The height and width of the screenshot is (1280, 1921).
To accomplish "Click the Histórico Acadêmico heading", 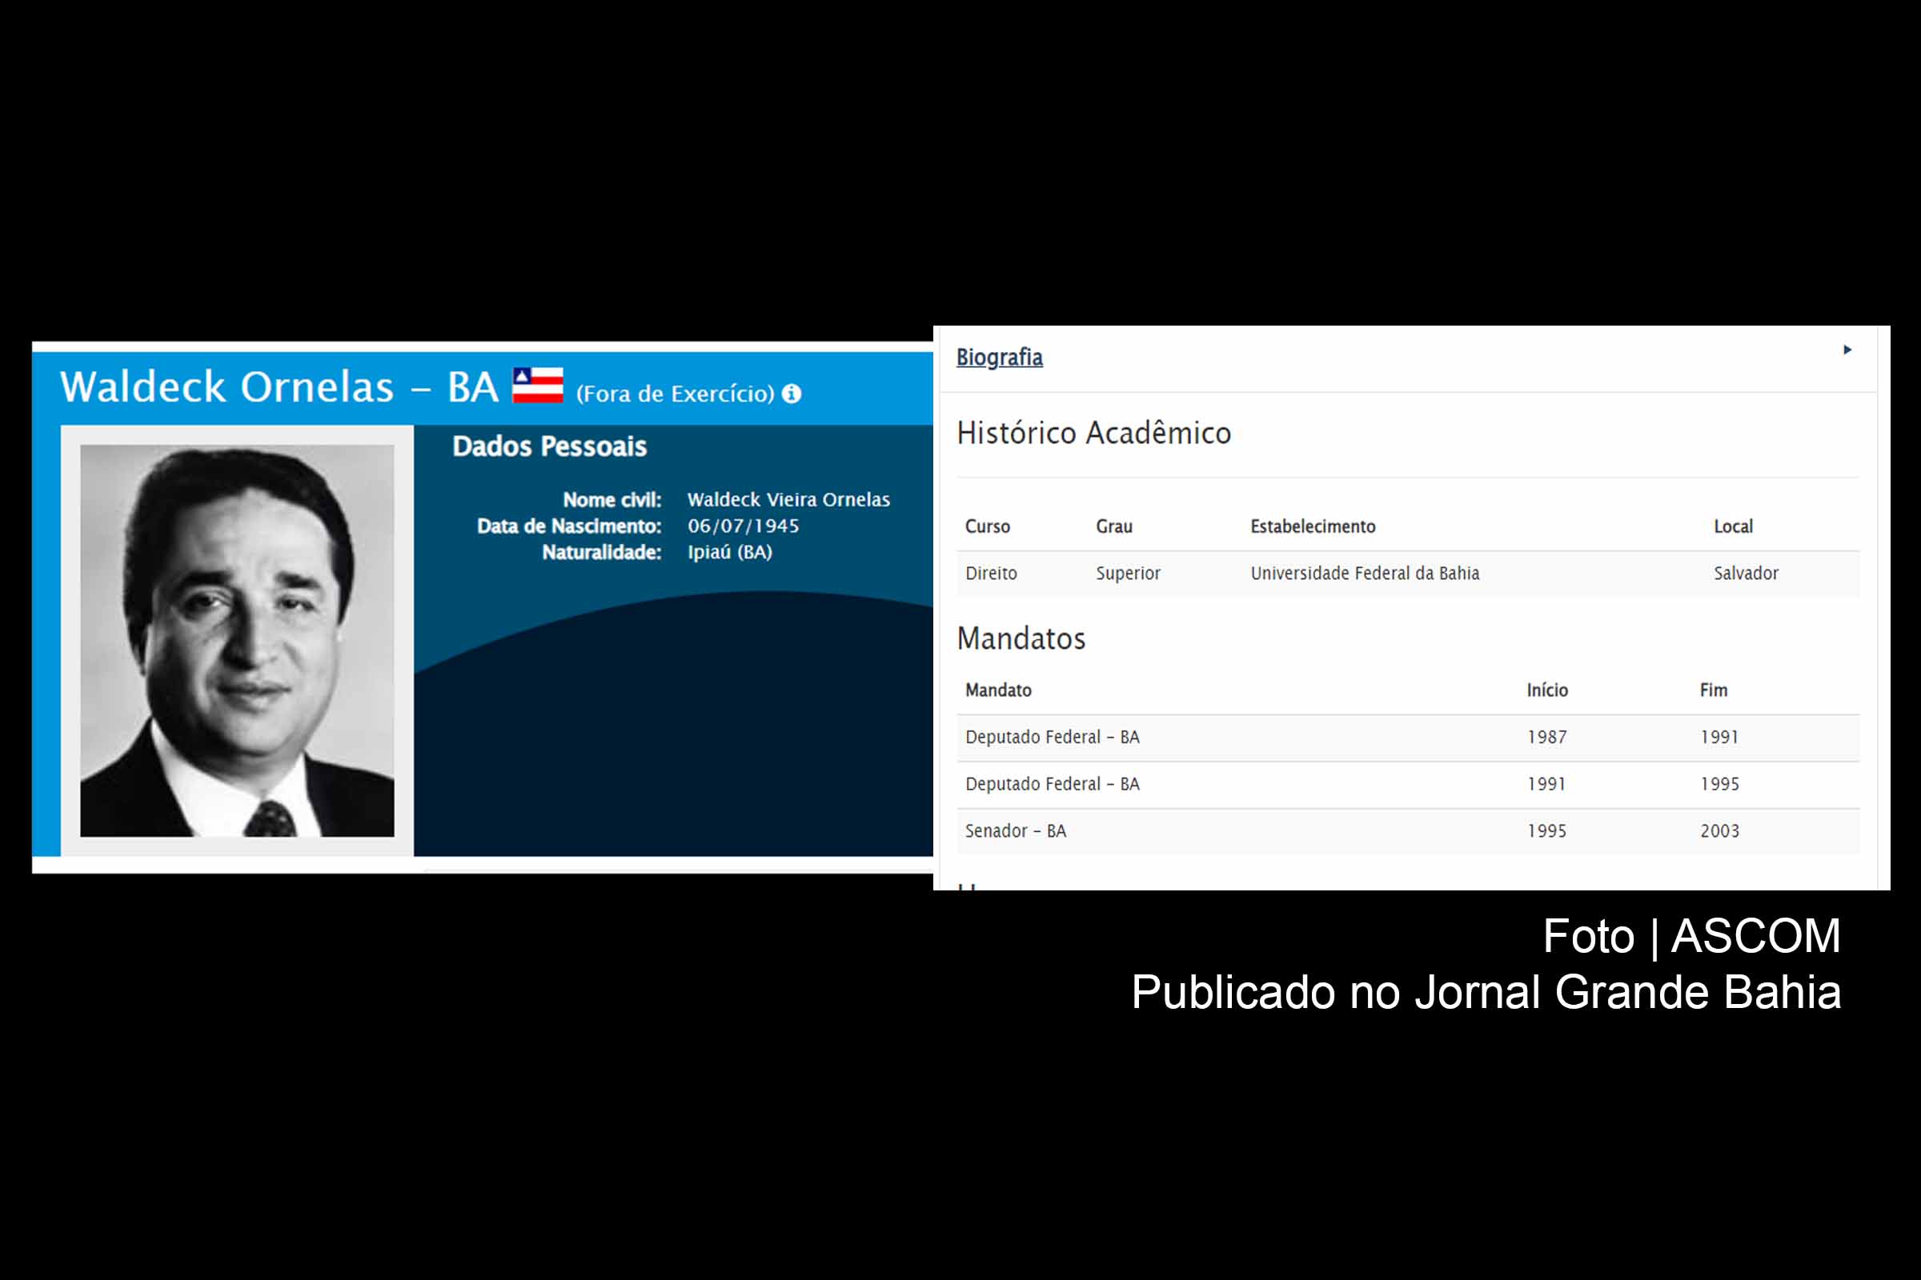I will 1093,433.
